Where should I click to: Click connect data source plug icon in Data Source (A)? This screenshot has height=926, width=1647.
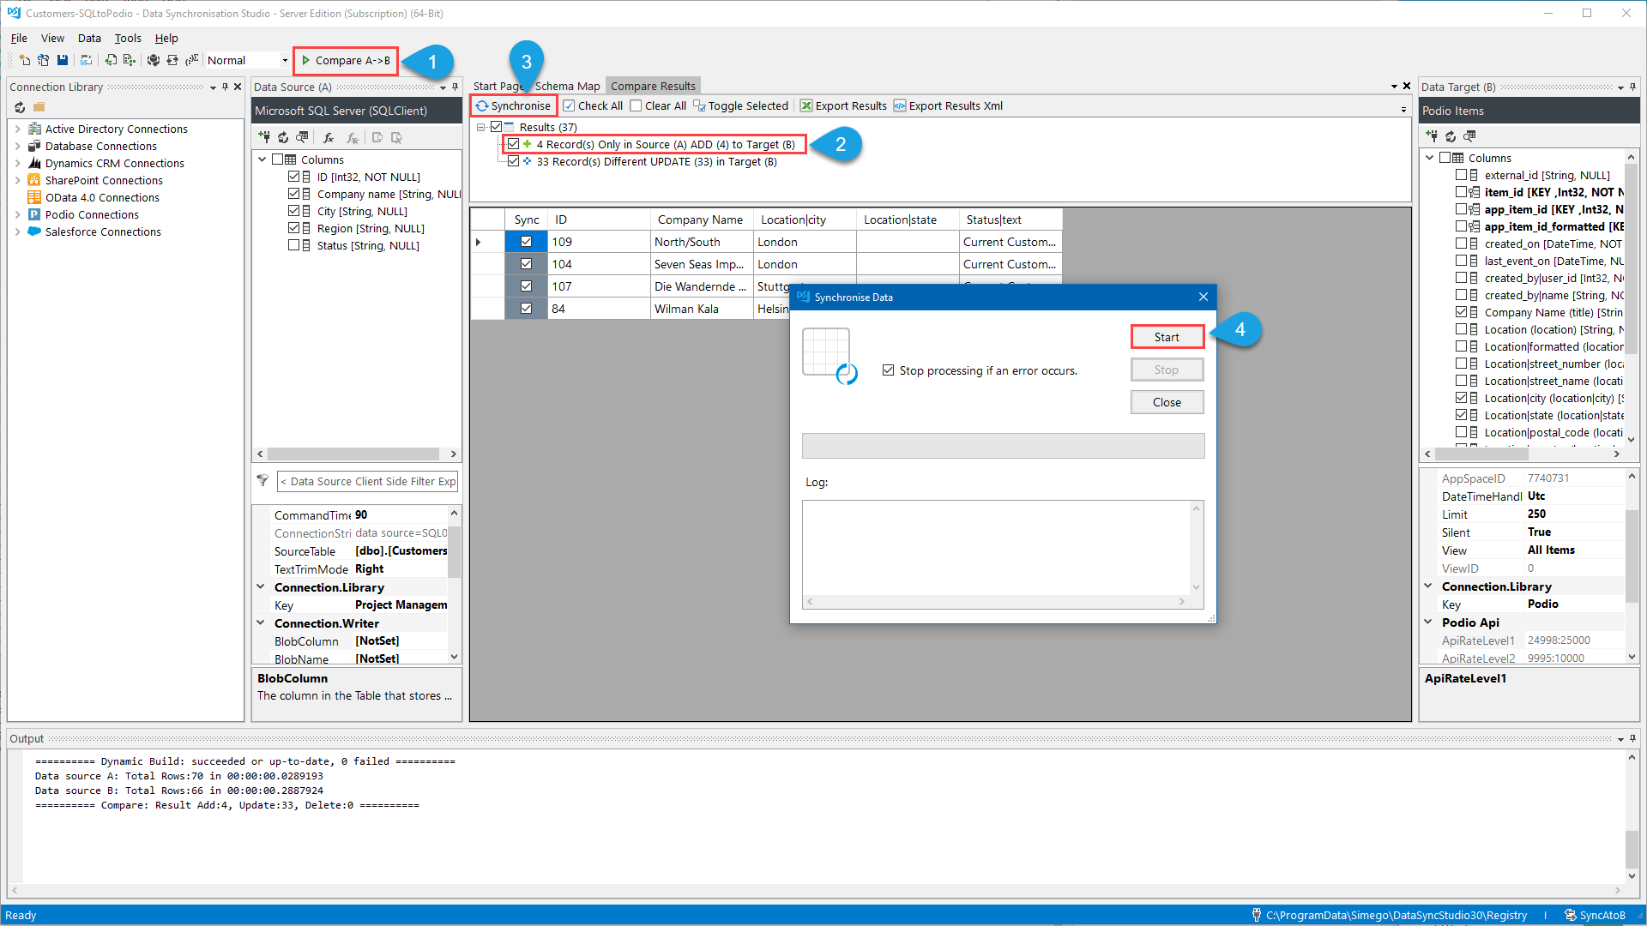[x=264, y=137]
